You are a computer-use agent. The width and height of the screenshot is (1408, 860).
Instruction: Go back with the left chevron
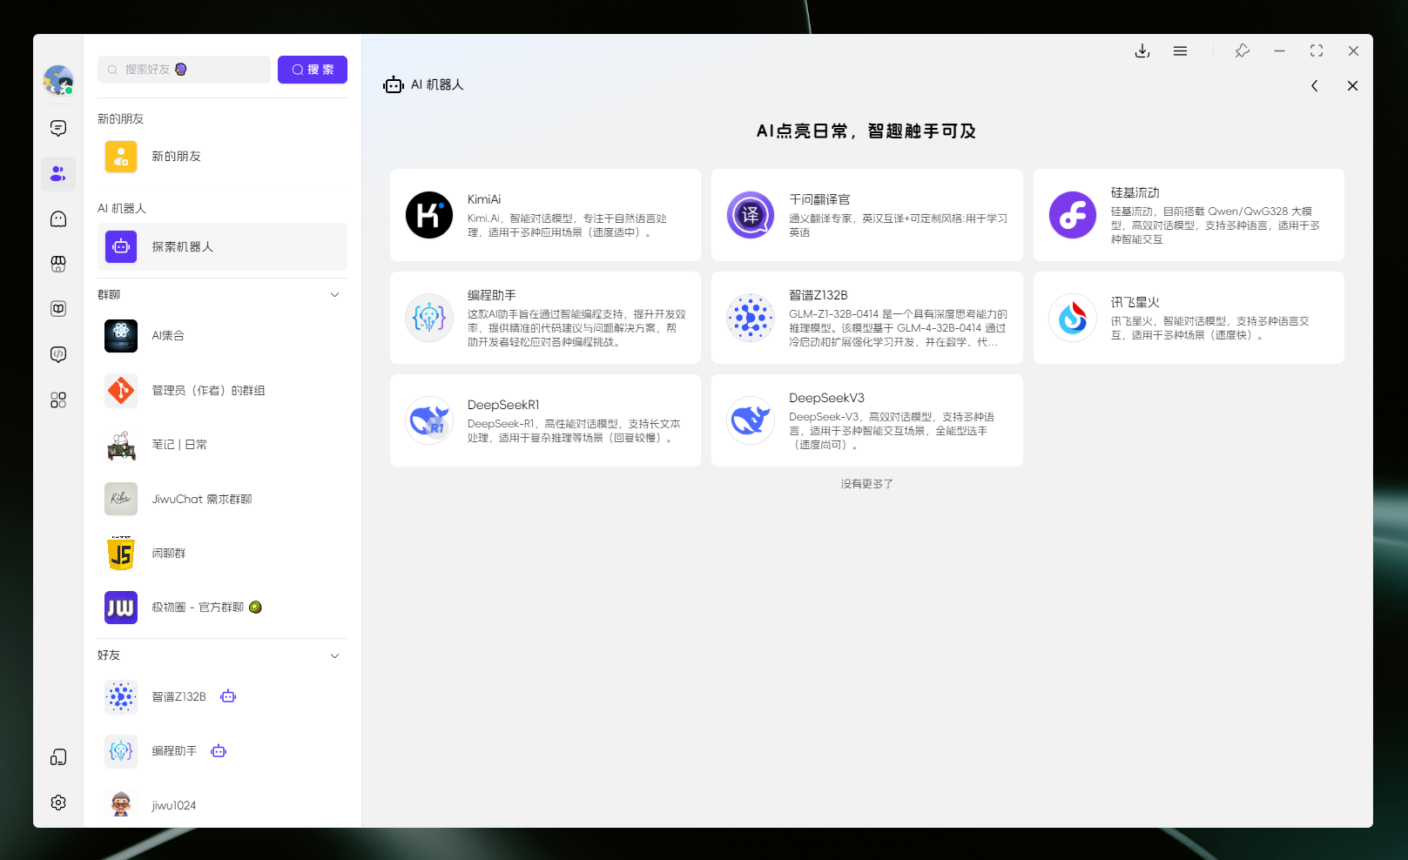[x=1315, y=85]
